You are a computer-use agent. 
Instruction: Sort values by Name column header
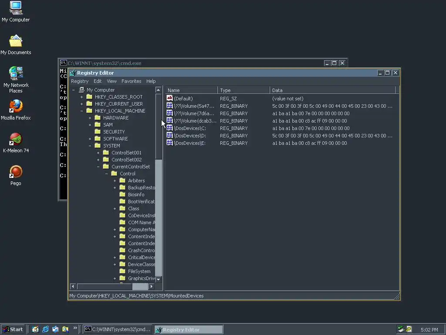point(191,90)
